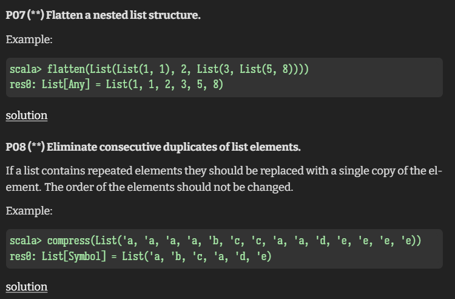Click List[Symbol] in the compress result line
Screen dimensions: 455x299
pos(74,256)
